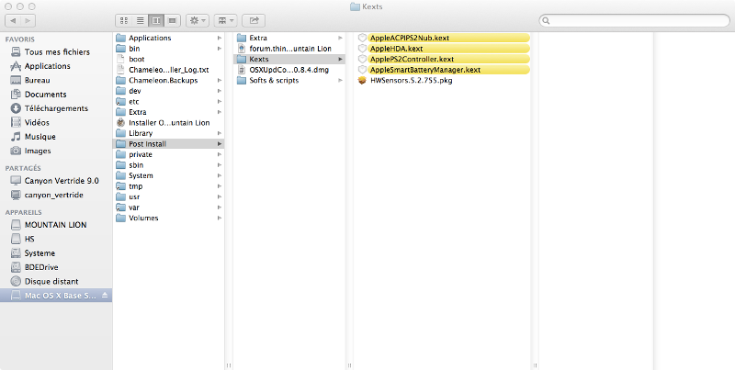735x370 pixels.
Task: Switch to list view
Action: 140,20
